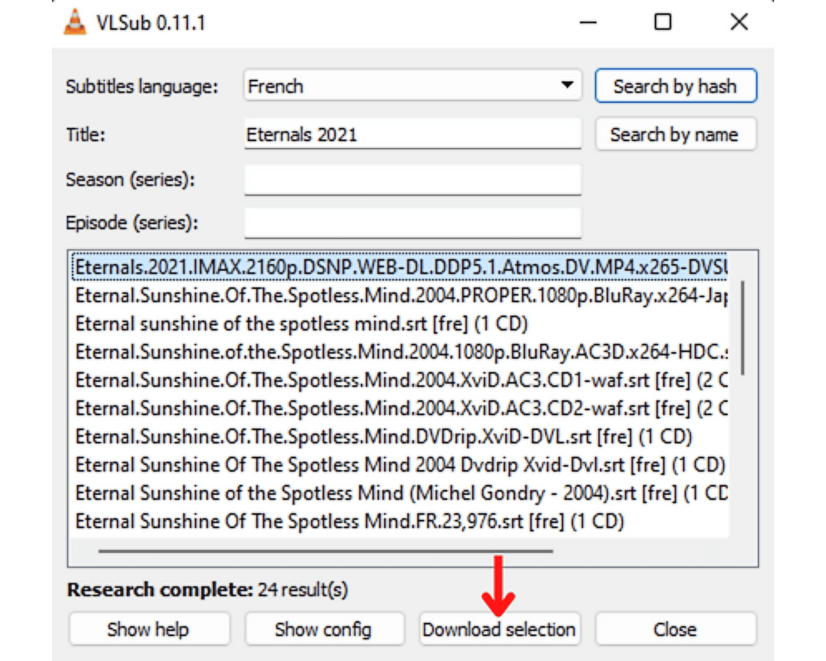Click into the Season (series) input field
826x661 pixels.
point(413,180)
